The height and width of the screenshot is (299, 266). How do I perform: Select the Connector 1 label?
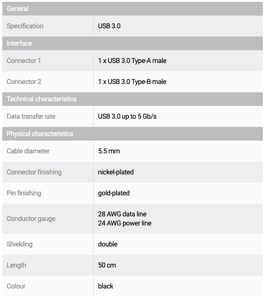(x=24, y=61)
